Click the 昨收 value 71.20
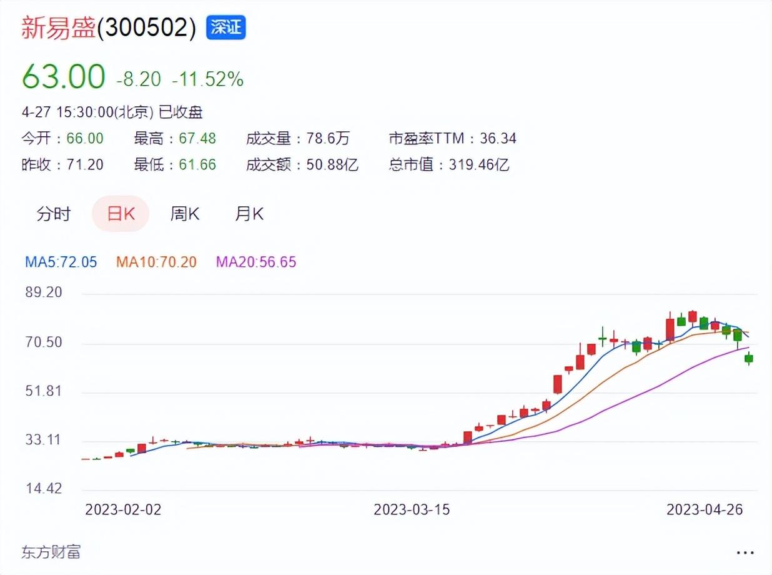772x575 pixels. click(85, 164)
